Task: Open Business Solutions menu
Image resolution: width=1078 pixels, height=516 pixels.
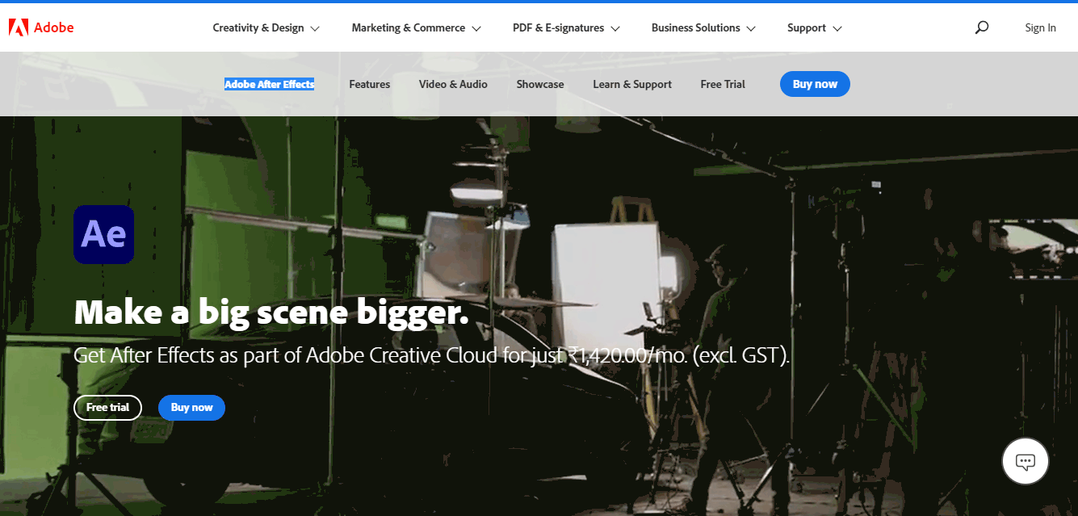Action: click(x=703, y=27)
